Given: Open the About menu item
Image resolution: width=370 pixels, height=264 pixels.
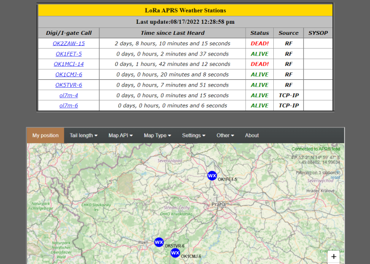Looking at the screenshot, I should coord(252,135).
